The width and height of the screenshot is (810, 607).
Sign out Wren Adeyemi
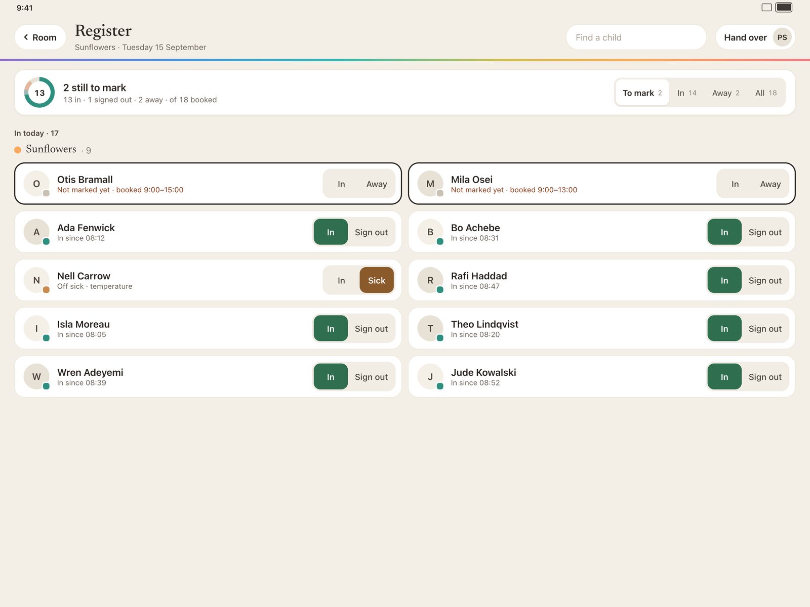371,377
